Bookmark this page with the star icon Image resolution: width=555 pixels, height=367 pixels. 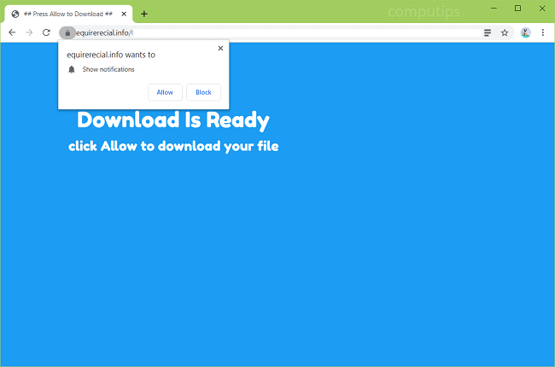click(x=505, y=32)
